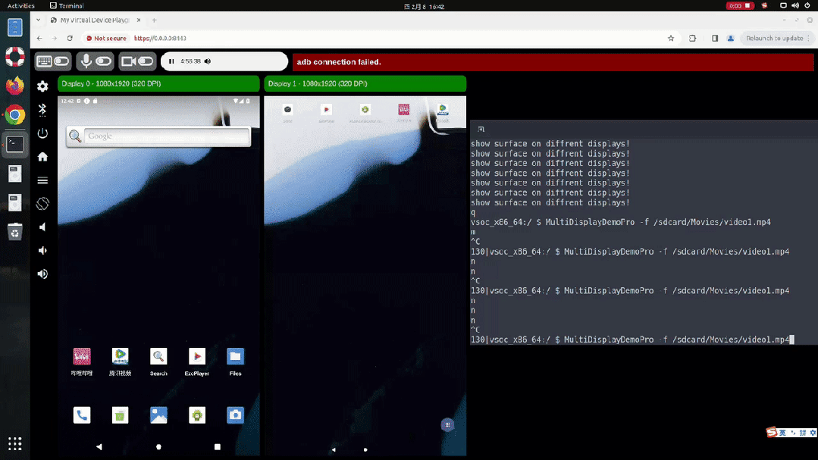Launch Firefox from the Ubuntu dock
Image resolution: width=818 pixels, height=460 pixels.
coord(14,86)
